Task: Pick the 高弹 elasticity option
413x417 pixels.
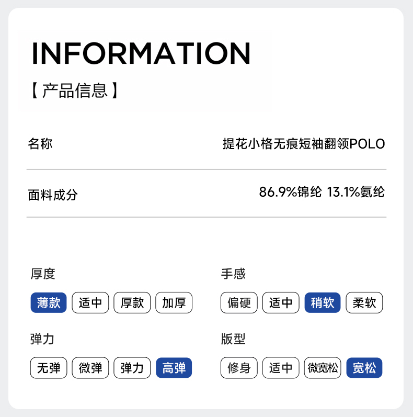Action: pos(174,368)
